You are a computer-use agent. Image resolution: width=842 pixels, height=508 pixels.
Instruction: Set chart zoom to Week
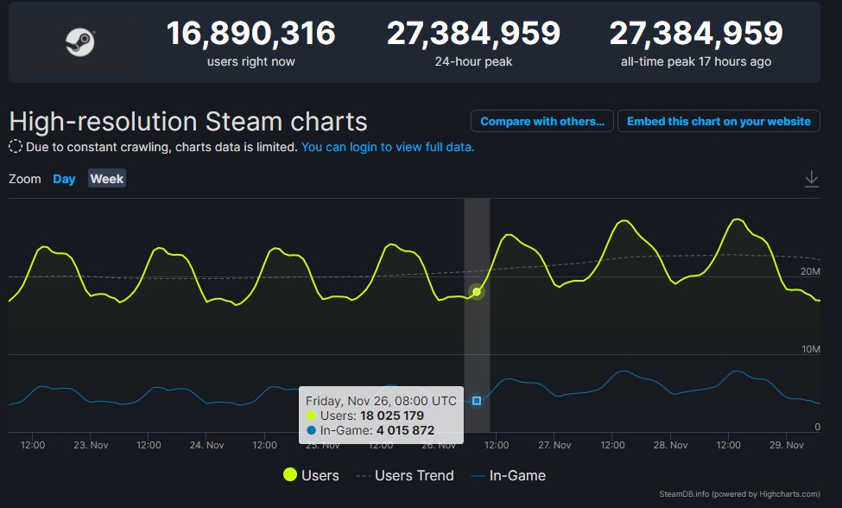[x=107, y=179]
